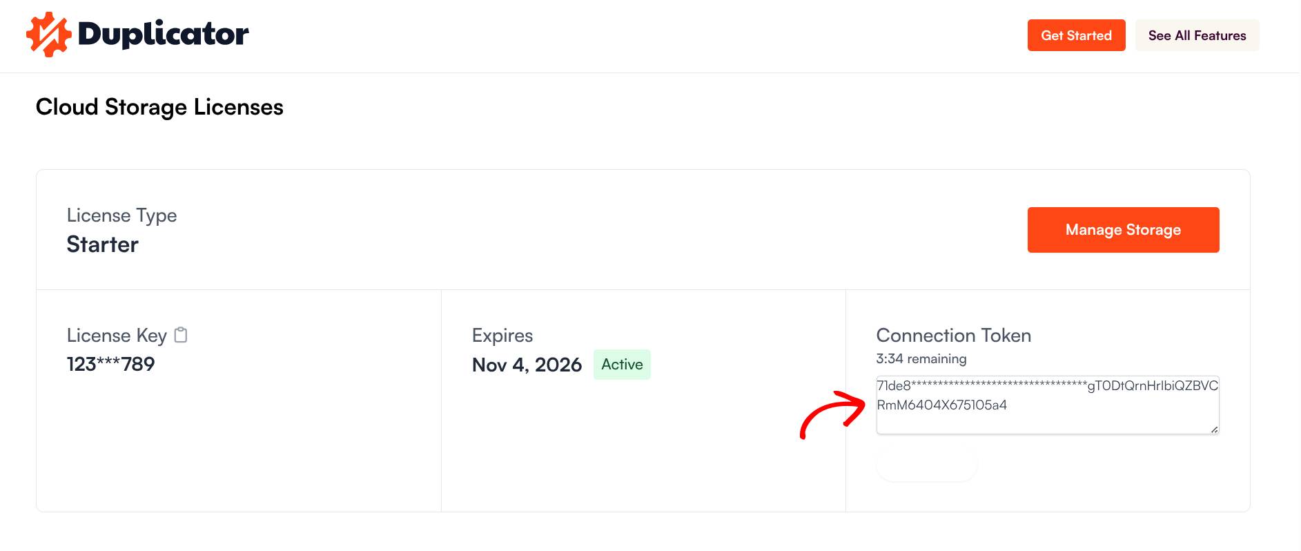Click the License Key label
Image resolution: width=1301 pixels, height=551 pixels.
(117, 336)
